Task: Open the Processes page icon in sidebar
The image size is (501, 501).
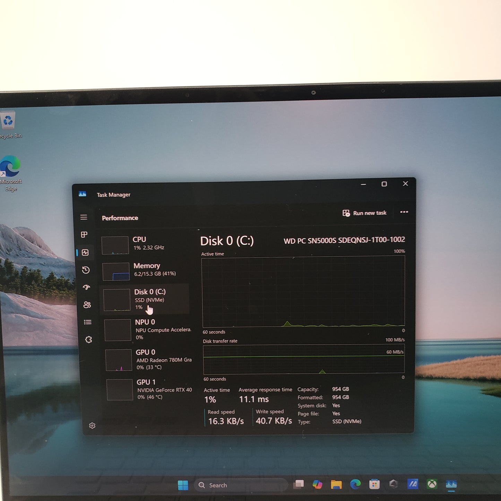Action: click(84, 235)
